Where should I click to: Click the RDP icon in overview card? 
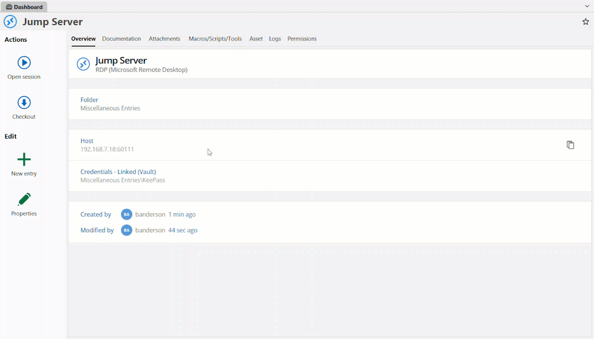pyautogui.click(x=83, y=64)
